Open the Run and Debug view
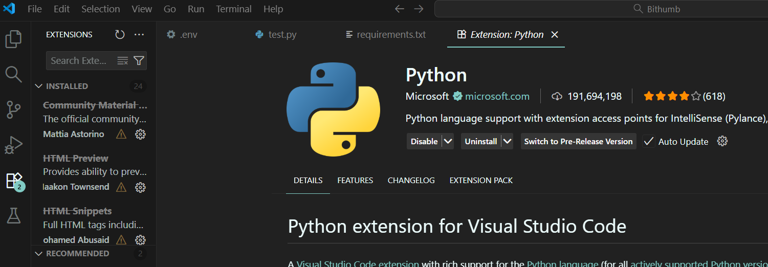 point(14,145)
